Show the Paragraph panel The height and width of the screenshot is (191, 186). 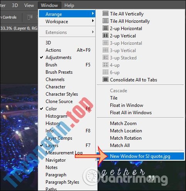click(x=56, y=175)
